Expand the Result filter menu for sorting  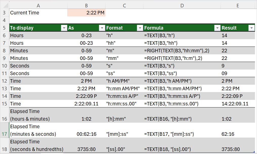251,28
